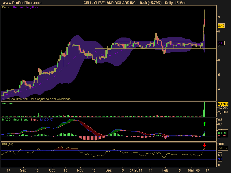
Task: Click the Mar month label on time axis
Action: point(191,170)
